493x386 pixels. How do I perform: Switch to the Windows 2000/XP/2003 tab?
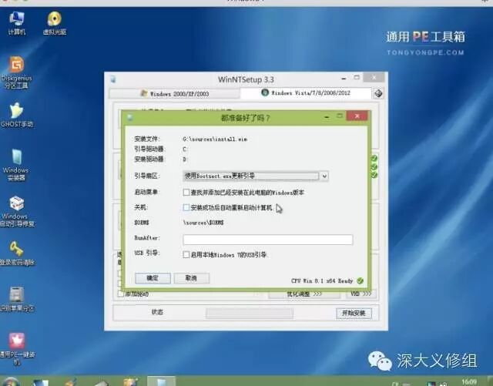tap(175, 93)
